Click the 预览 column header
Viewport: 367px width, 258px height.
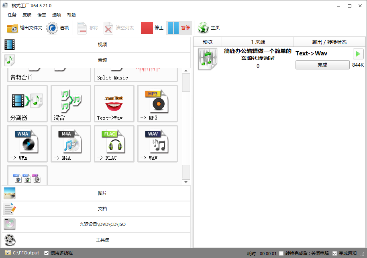click(x=207, y=42)
